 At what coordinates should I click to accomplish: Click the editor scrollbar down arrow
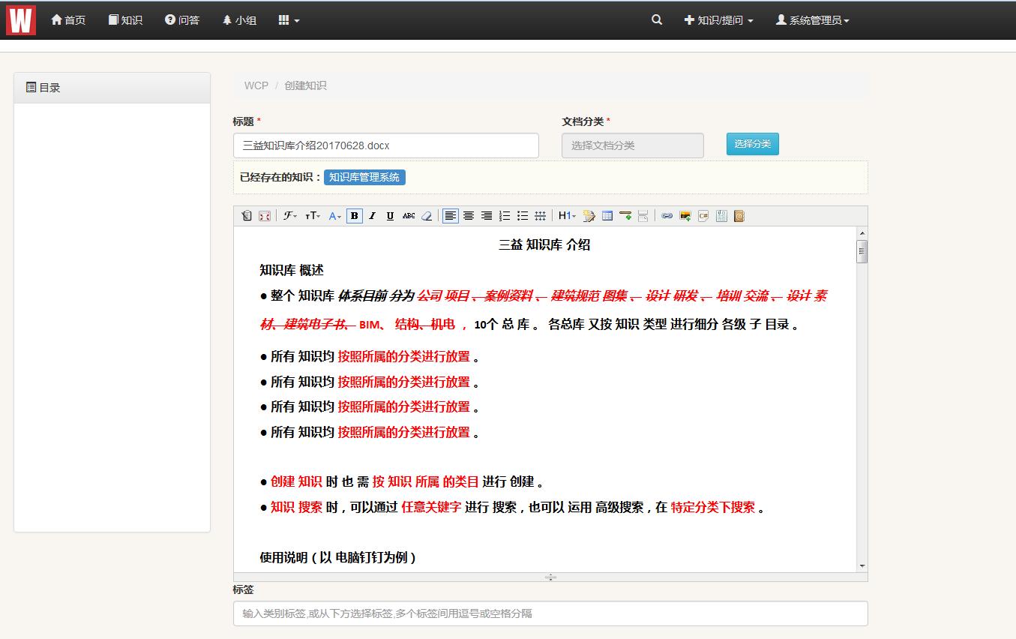(862, 565)
